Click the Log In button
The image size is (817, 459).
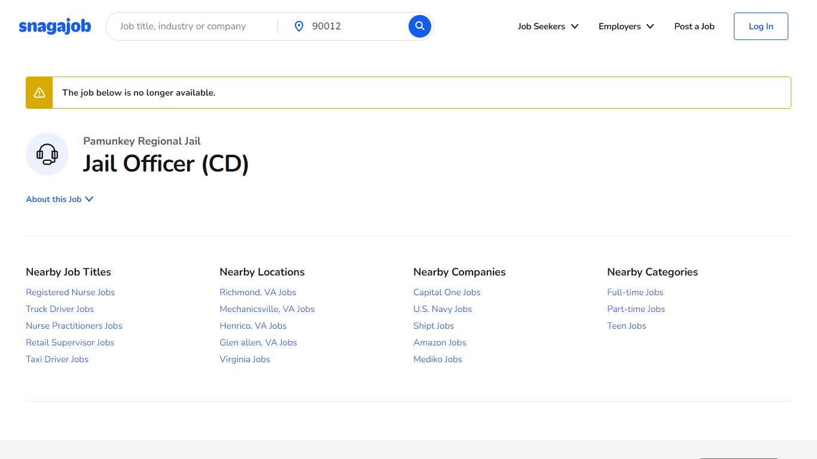[x=761, y=26]
